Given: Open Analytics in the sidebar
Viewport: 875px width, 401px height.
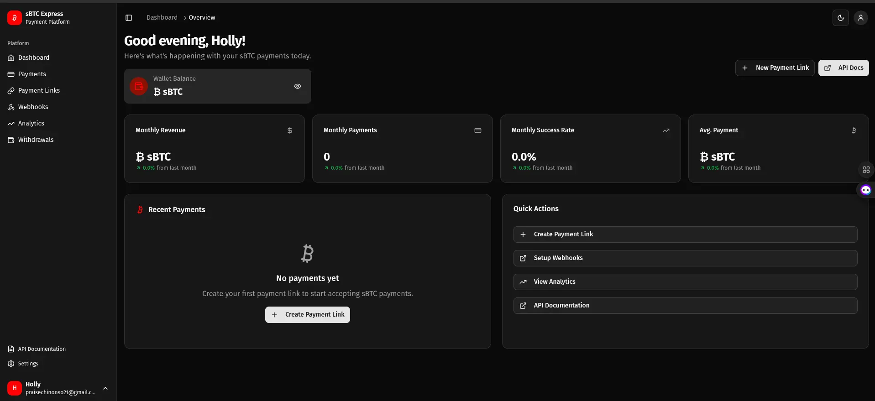Looking at the screenshot, I should click(58, 123).
